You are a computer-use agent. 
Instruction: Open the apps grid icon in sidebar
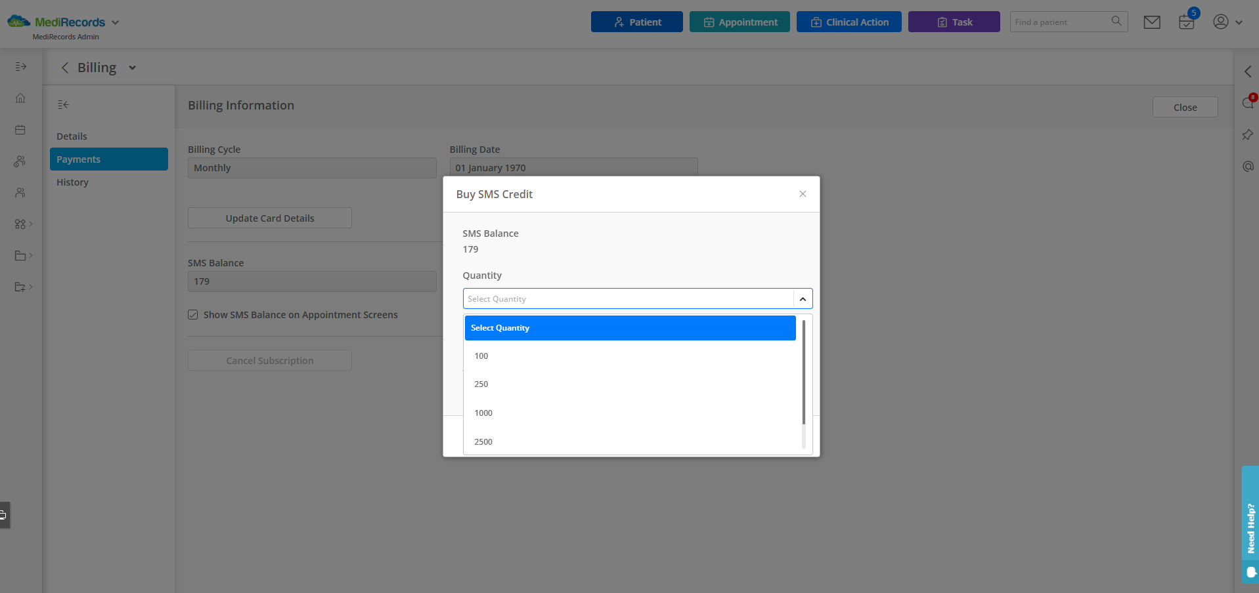(20, 224)
